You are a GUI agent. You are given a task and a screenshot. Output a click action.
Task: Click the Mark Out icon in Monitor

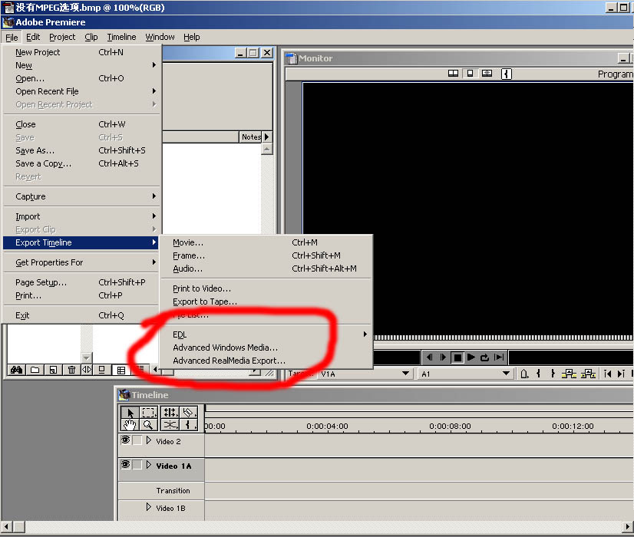553,374
